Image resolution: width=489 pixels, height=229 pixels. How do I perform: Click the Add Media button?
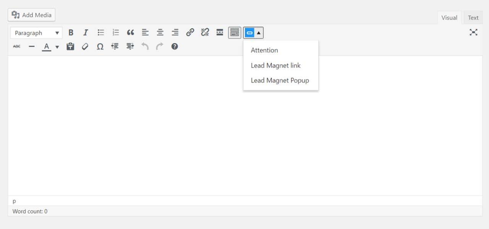pyautogui.click(x=32, y=15)
